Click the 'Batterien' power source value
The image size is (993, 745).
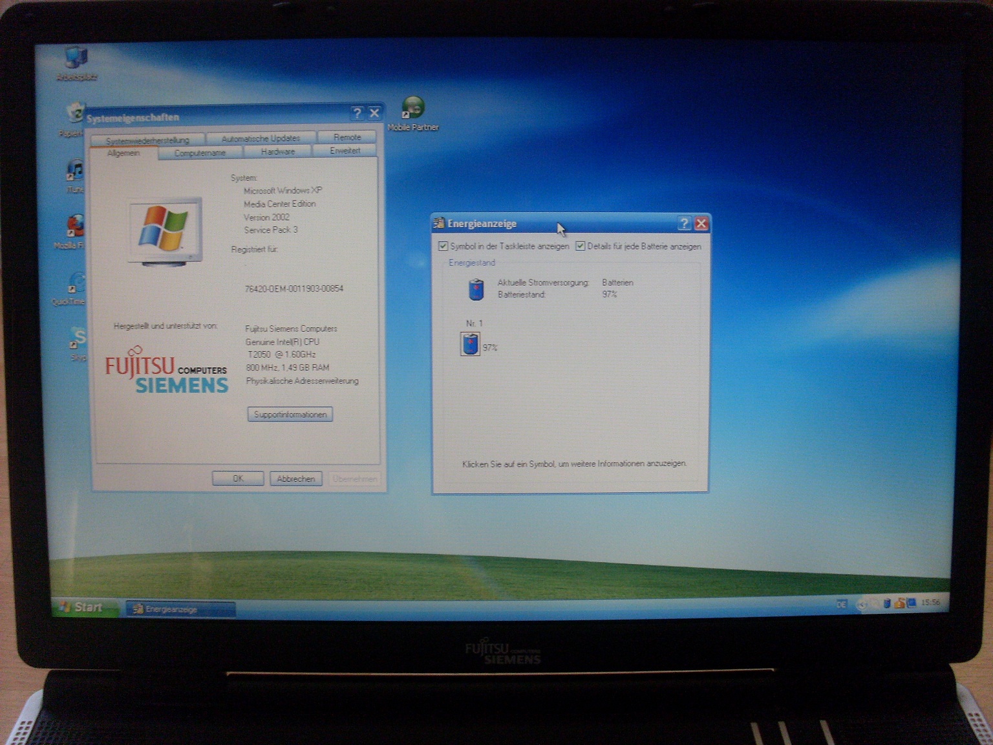[617, 283]
